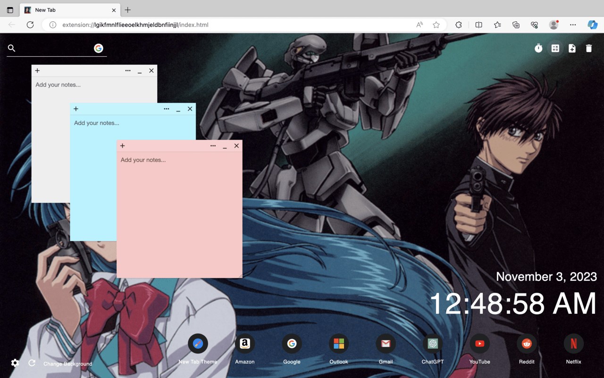Image resolution: width=604 pixels, height=378 pixels.
Task: Open the browser Settings and more menu
Action: point(573,25)
